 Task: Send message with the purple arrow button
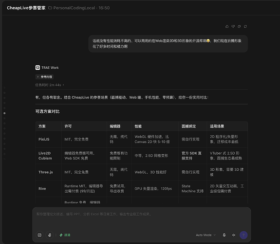pos(243,235)
